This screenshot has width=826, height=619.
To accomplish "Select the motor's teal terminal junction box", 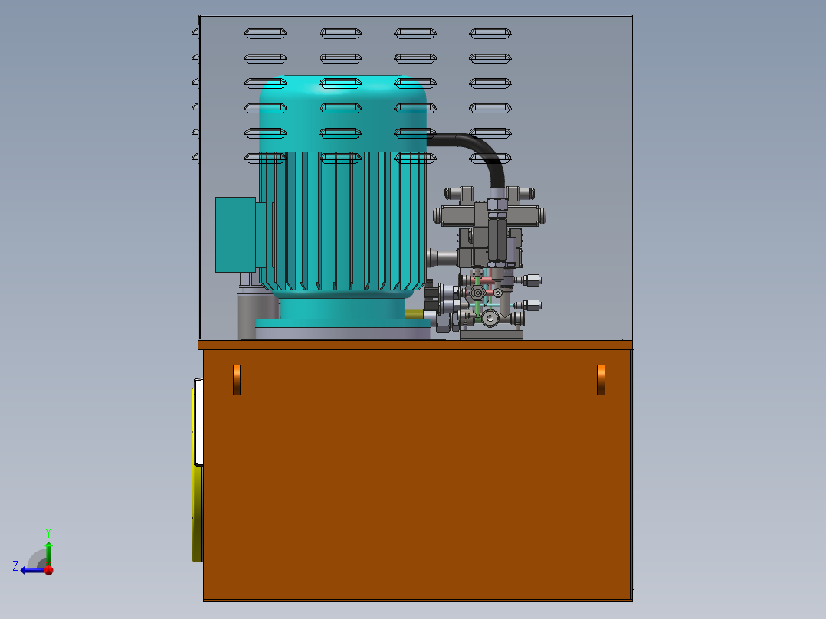I will 235,234.
